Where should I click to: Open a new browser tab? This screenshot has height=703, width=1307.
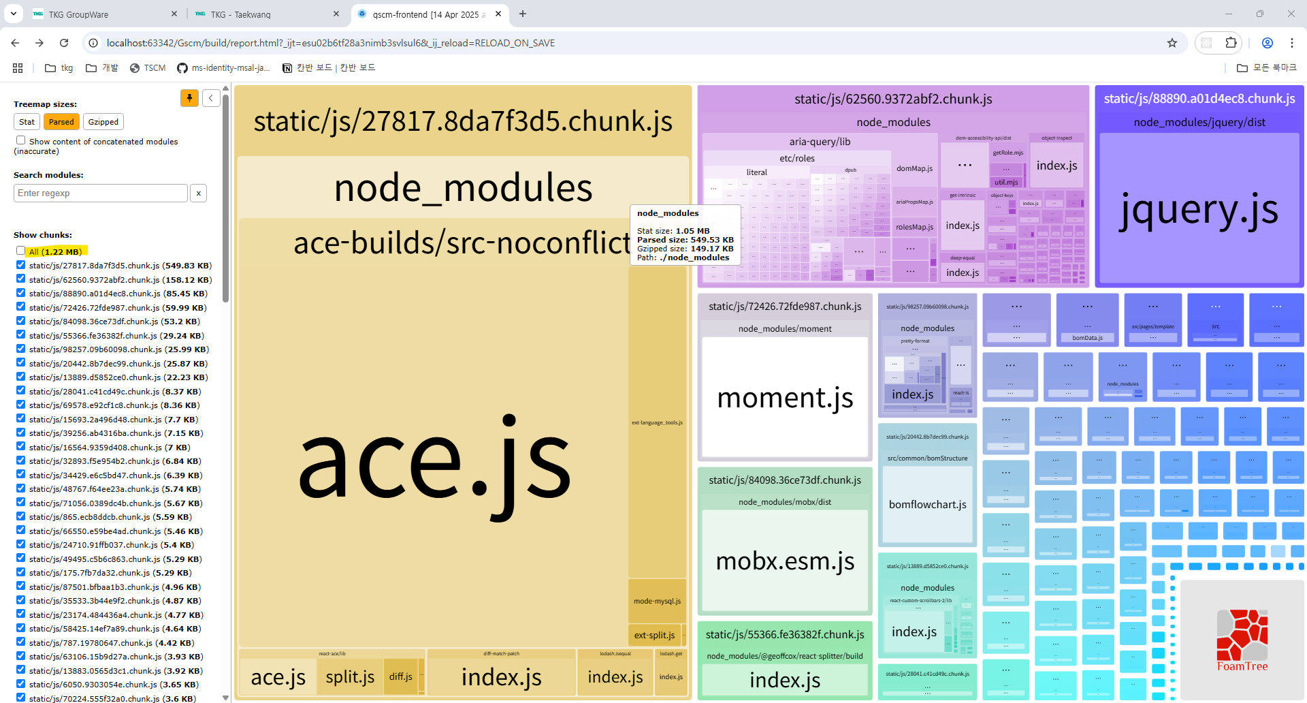click(523, 14)
